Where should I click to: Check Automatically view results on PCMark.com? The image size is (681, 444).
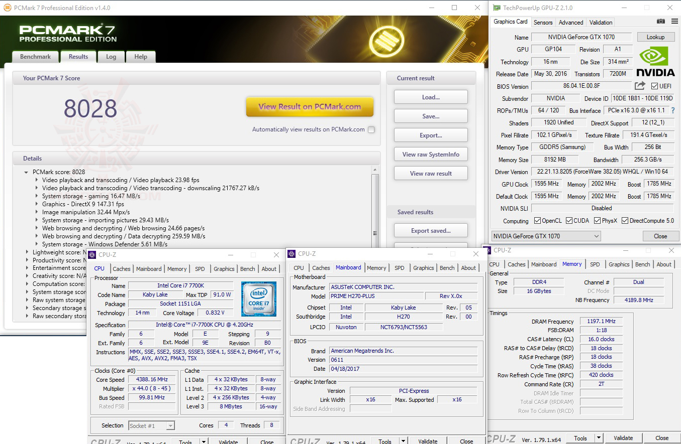pyautogui.click(x=371, y=129)
